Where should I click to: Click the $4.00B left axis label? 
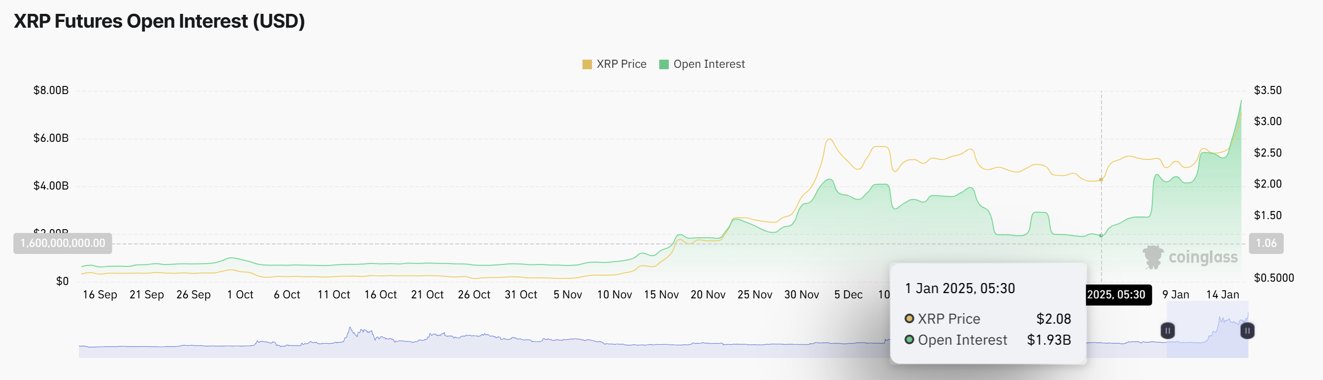[x=51, y=186]
